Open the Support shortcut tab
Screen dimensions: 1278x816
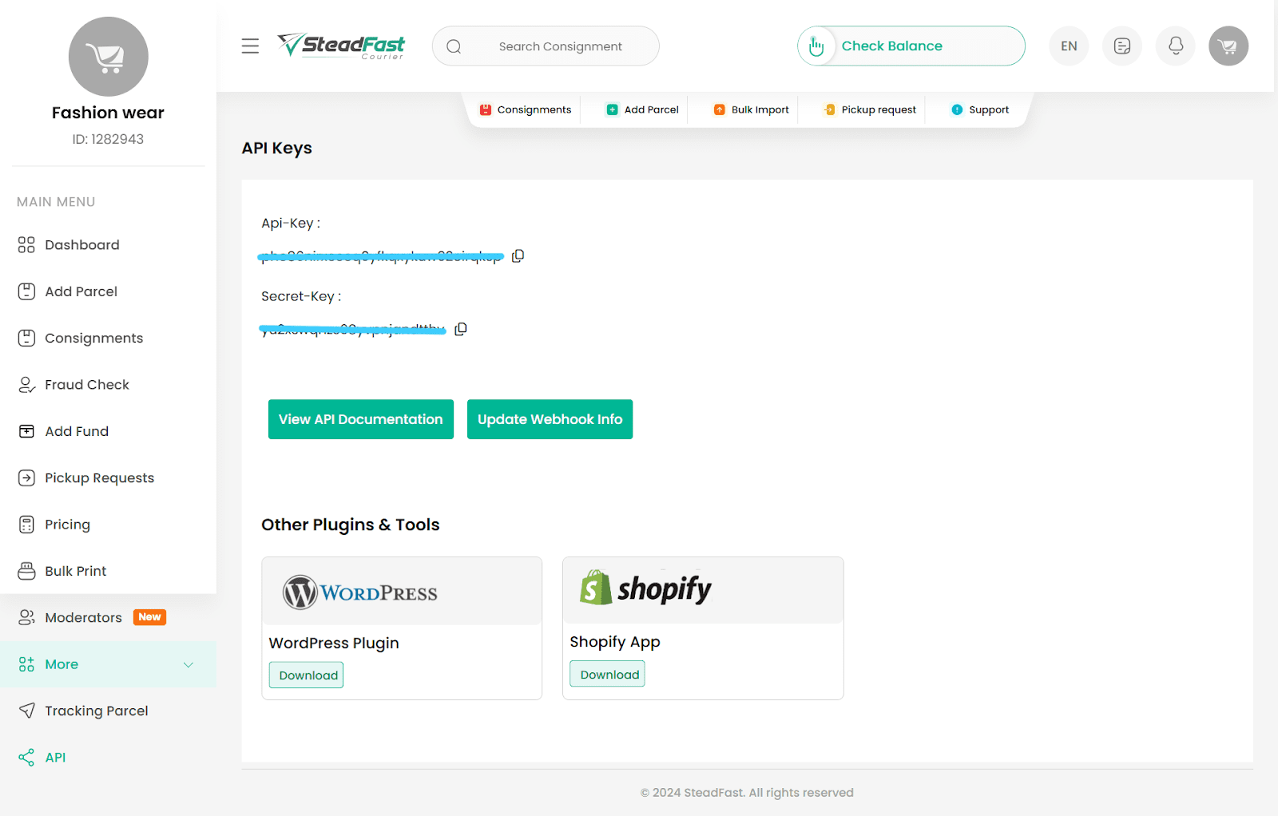tap(980, 109)
